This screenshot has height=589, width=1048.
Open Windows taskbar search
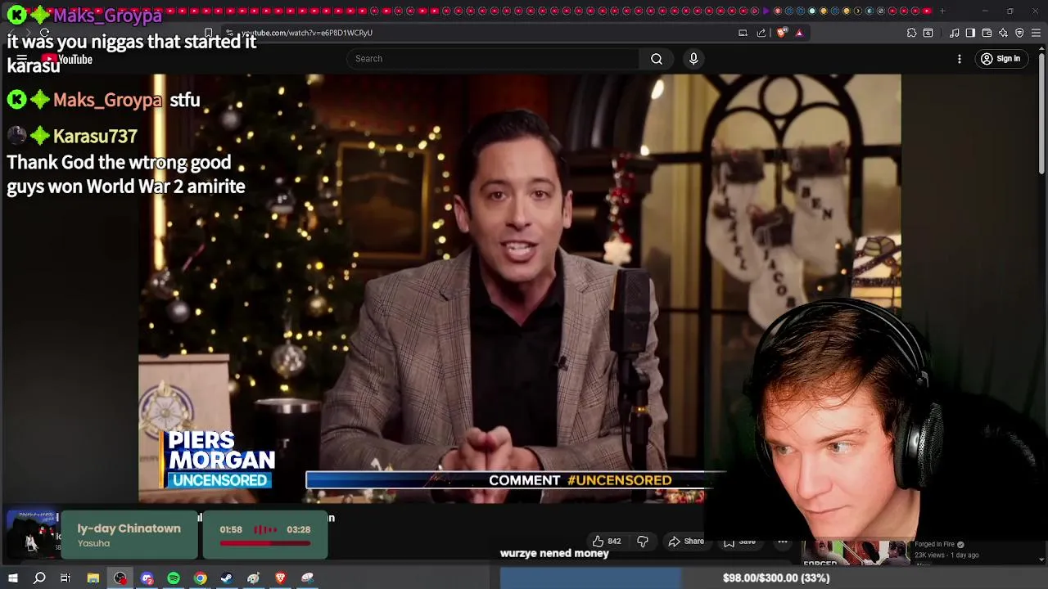coord(39,578)
